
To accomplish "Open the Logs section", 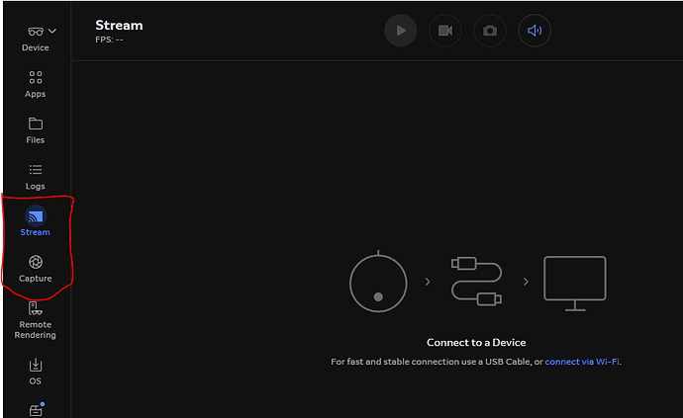I will point(36,177).
